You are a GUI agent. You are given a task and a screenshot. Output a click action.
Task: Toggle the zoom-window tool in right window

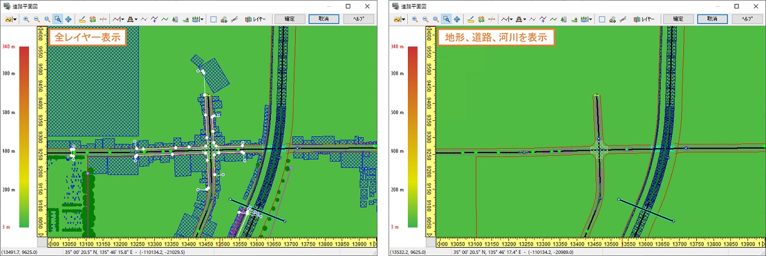pos(446,19)
